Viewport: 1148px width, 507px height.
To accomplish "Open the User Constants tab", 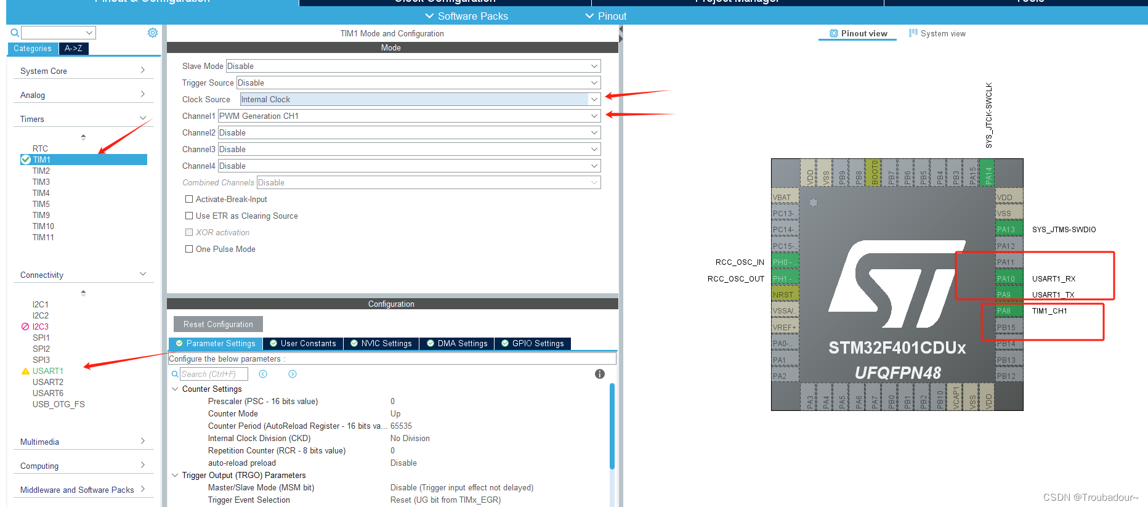I will [x=303, y=343].
